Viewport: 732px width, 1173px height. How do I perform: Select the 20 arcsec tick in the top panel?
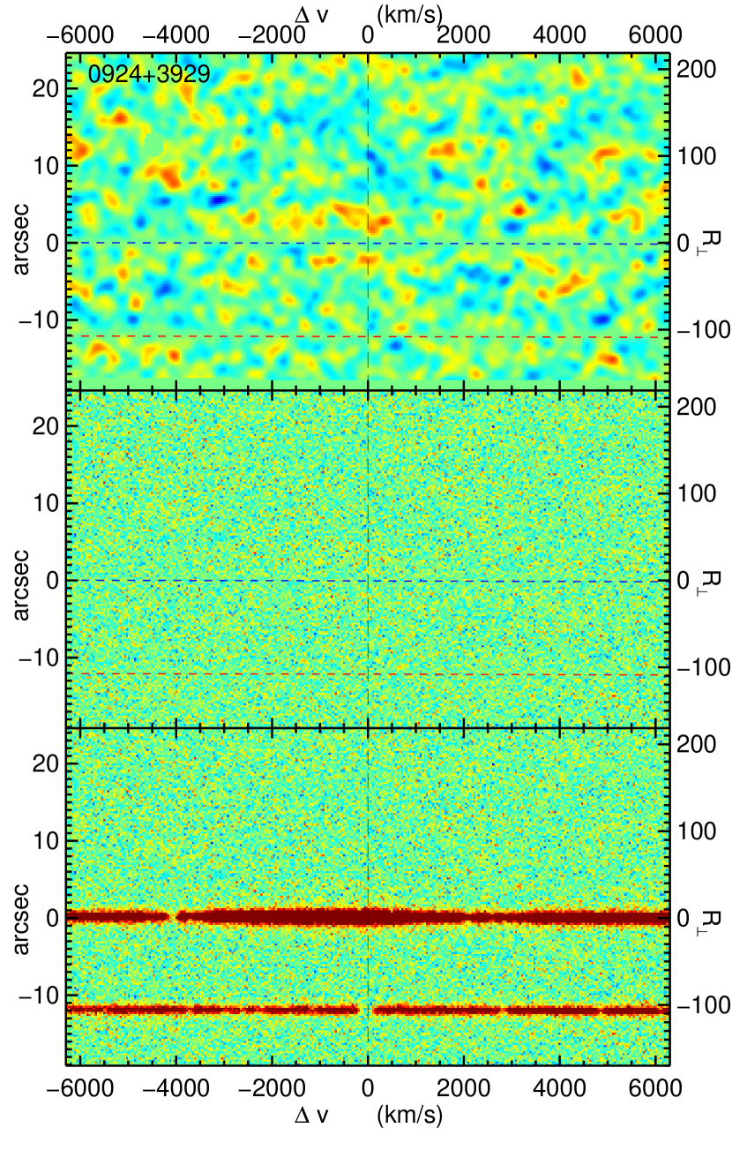pyautogui.click(x=47, y=88)
